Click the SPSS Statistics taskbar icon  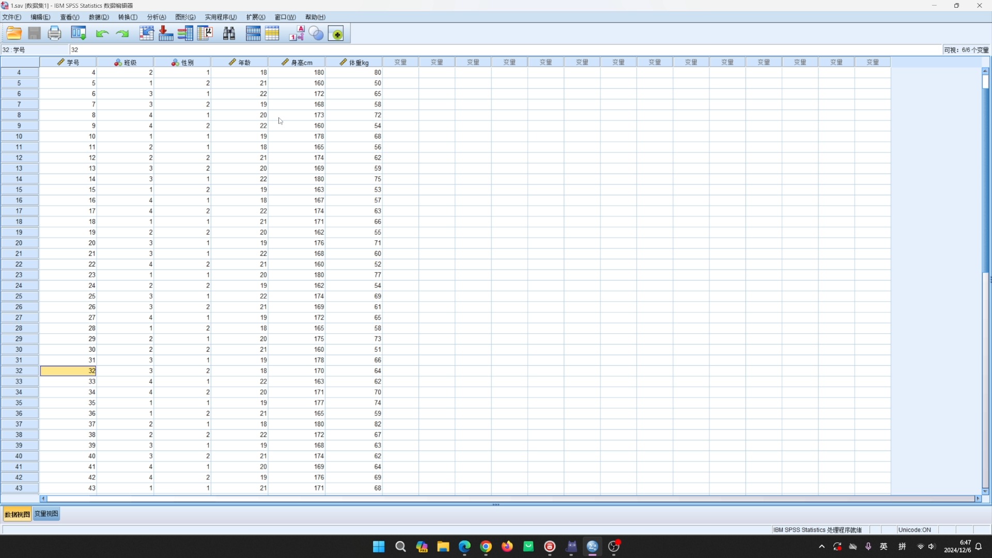click(593, 547)
